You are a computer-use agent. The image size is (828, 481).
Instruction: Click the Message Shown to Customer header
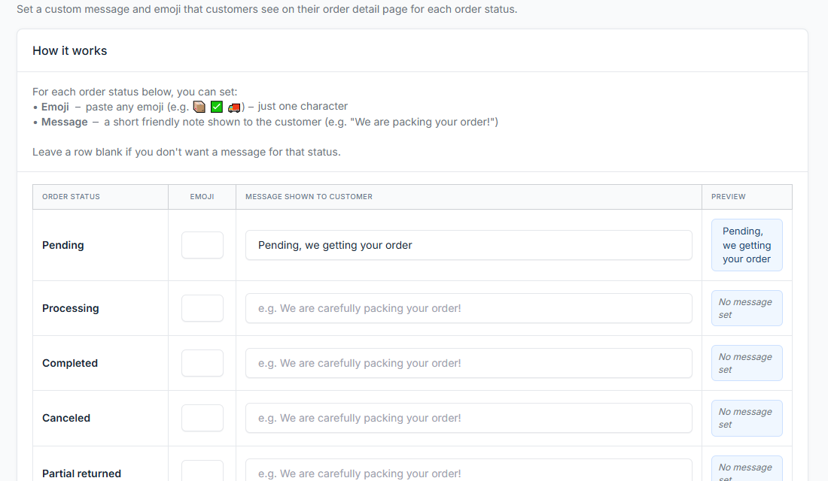pos(309,197)
